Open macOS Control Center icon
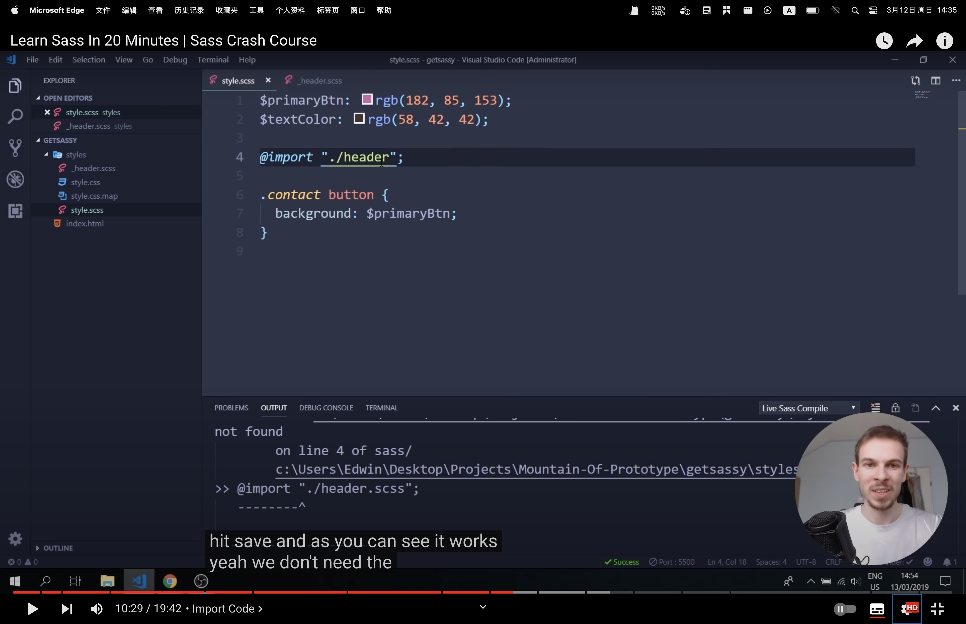 [873, 10]
